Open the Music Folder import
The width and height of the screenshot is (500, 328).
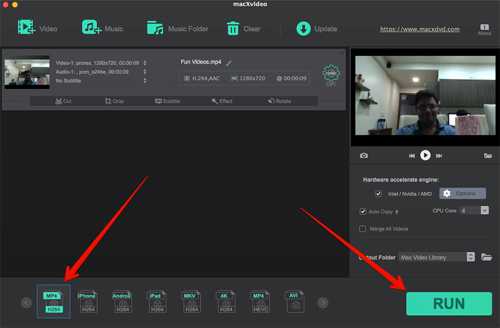tap(177, 28)
